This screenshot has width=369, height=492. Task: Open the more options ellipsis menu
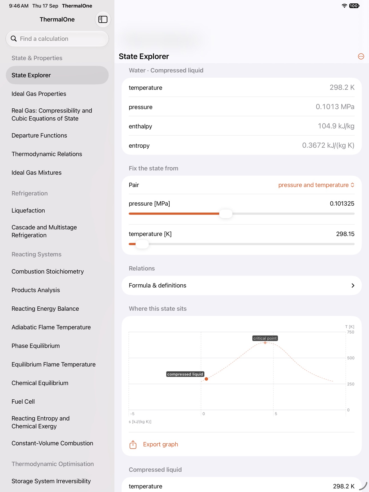pyautogui.click(x=361, y=56)
